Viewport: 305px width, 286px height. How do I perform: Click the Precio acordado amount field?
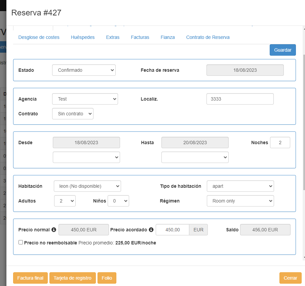point(173,230)
